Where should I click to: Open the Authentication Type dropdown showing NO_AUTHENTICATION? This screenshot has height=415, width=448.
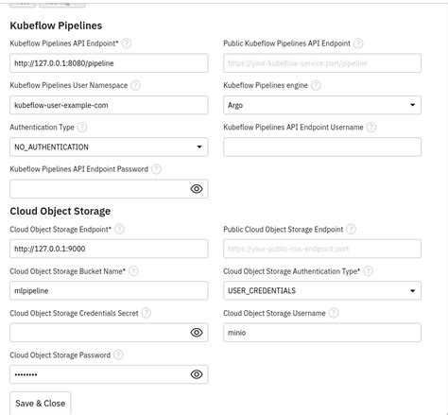point(109,147)
